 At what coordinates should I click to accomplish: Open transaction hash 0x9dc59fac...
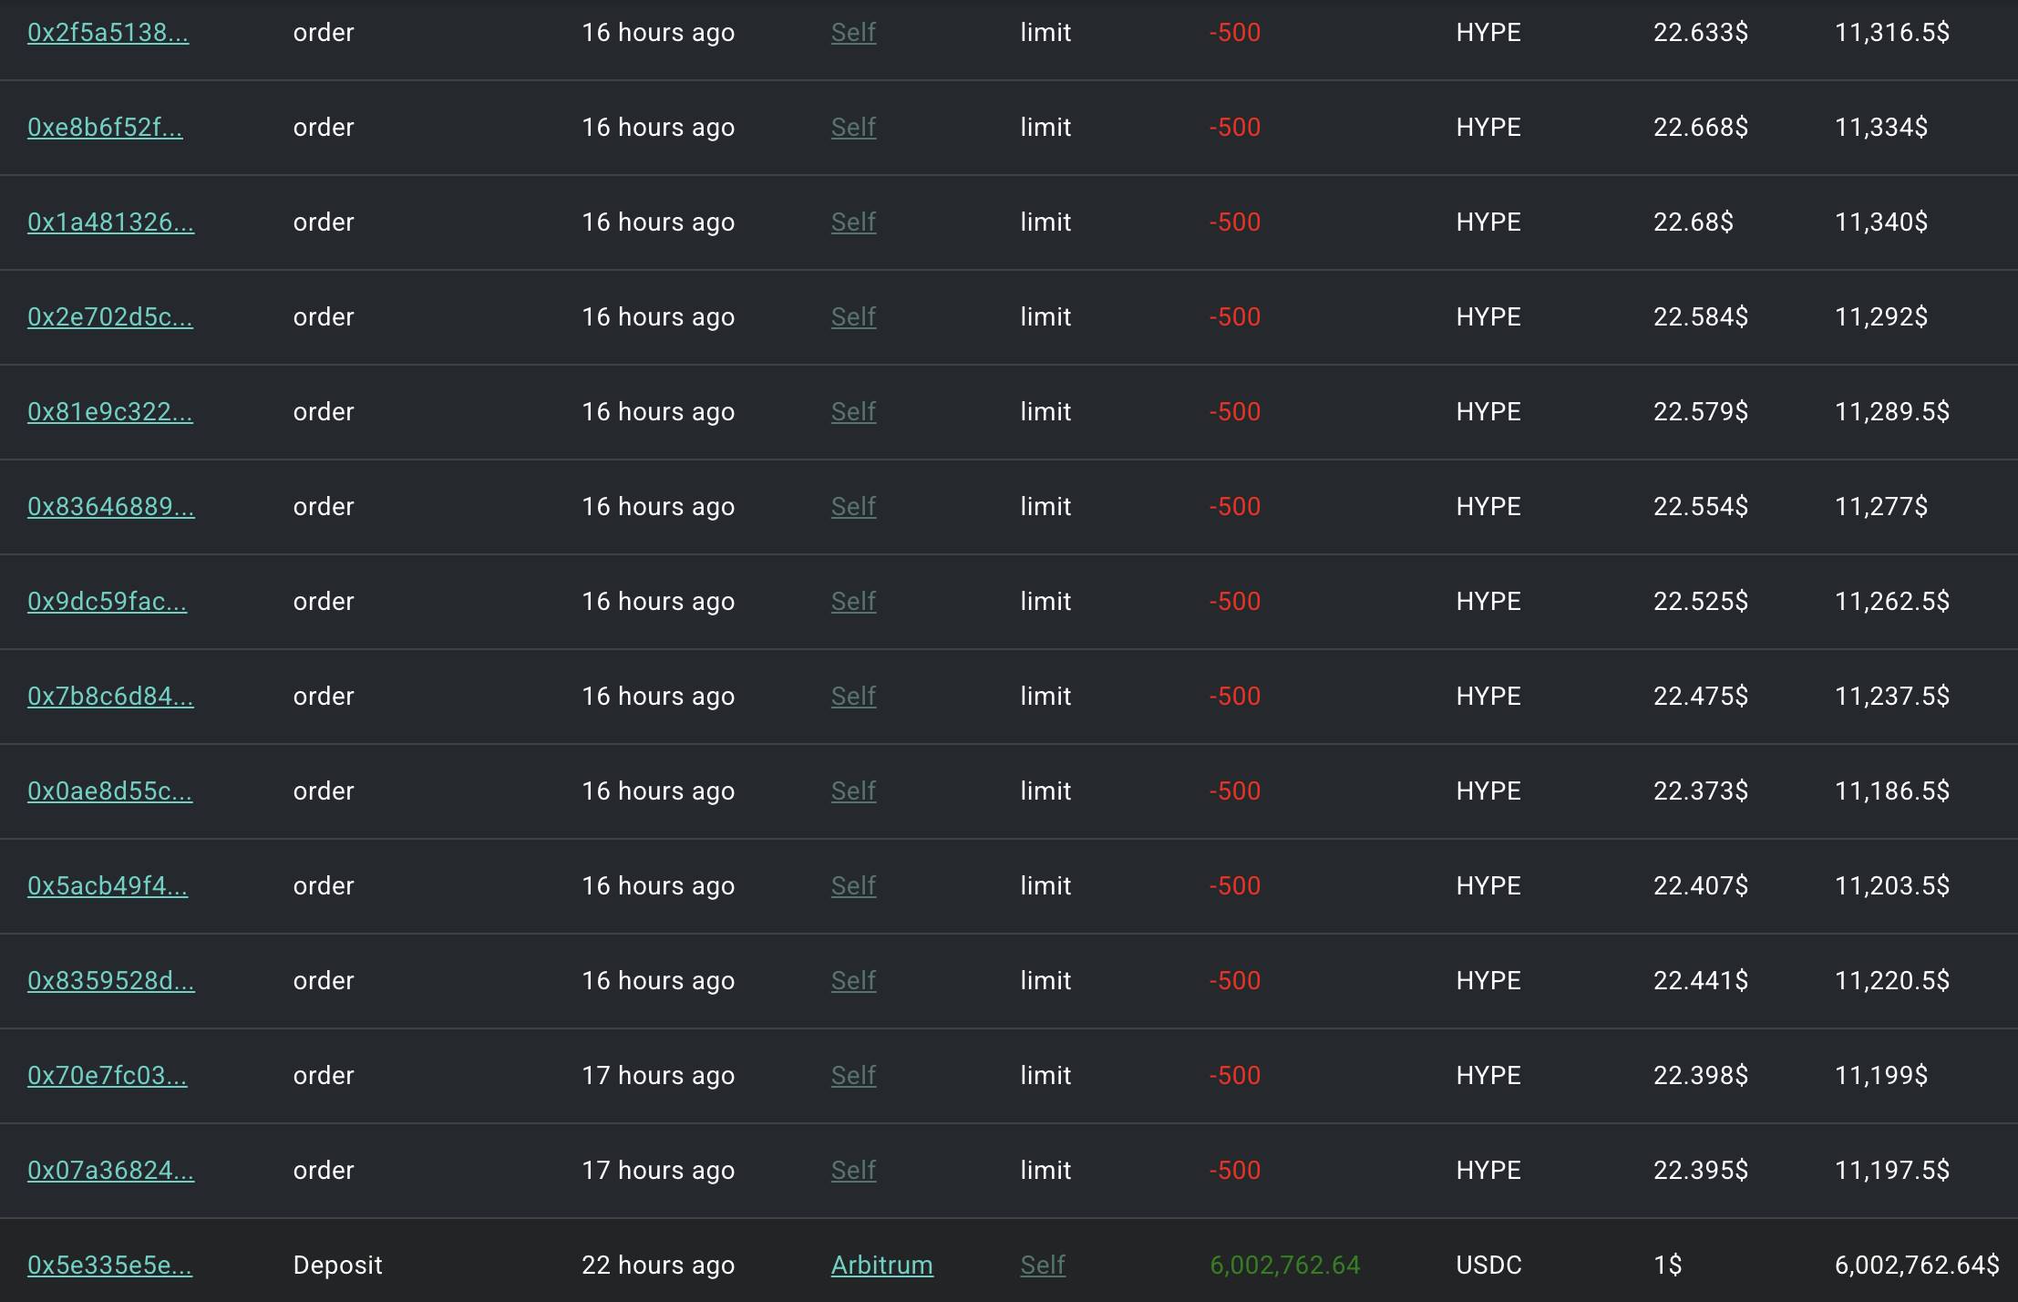[x=108, y=602]
